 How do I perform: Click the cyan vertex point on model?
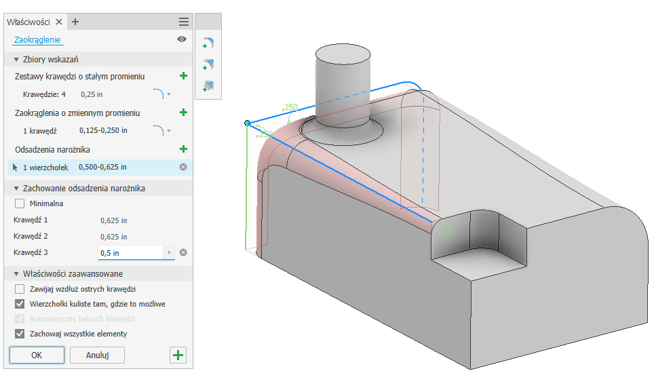(x=248, y=123)
